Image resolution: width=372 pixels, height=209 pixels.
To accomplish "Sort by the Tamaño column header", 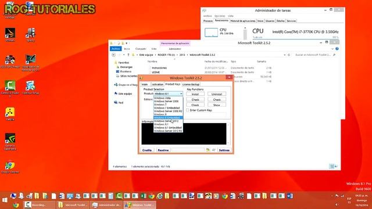I will 262,62.
